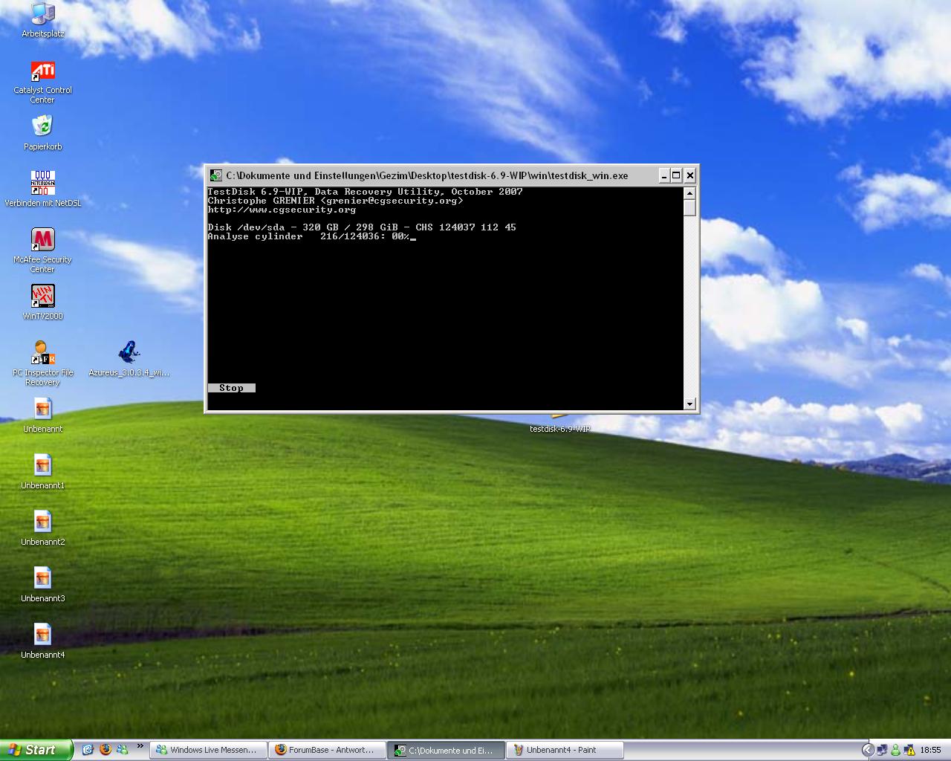Click the network warning tray icon
Screen dimensions: 951x761
tap(909, 750)
